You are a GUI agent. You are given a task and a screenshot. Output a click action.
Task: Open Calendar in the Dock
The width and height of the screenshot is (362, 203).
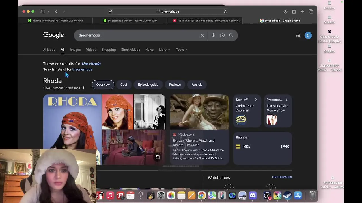(x=130, y=195)
